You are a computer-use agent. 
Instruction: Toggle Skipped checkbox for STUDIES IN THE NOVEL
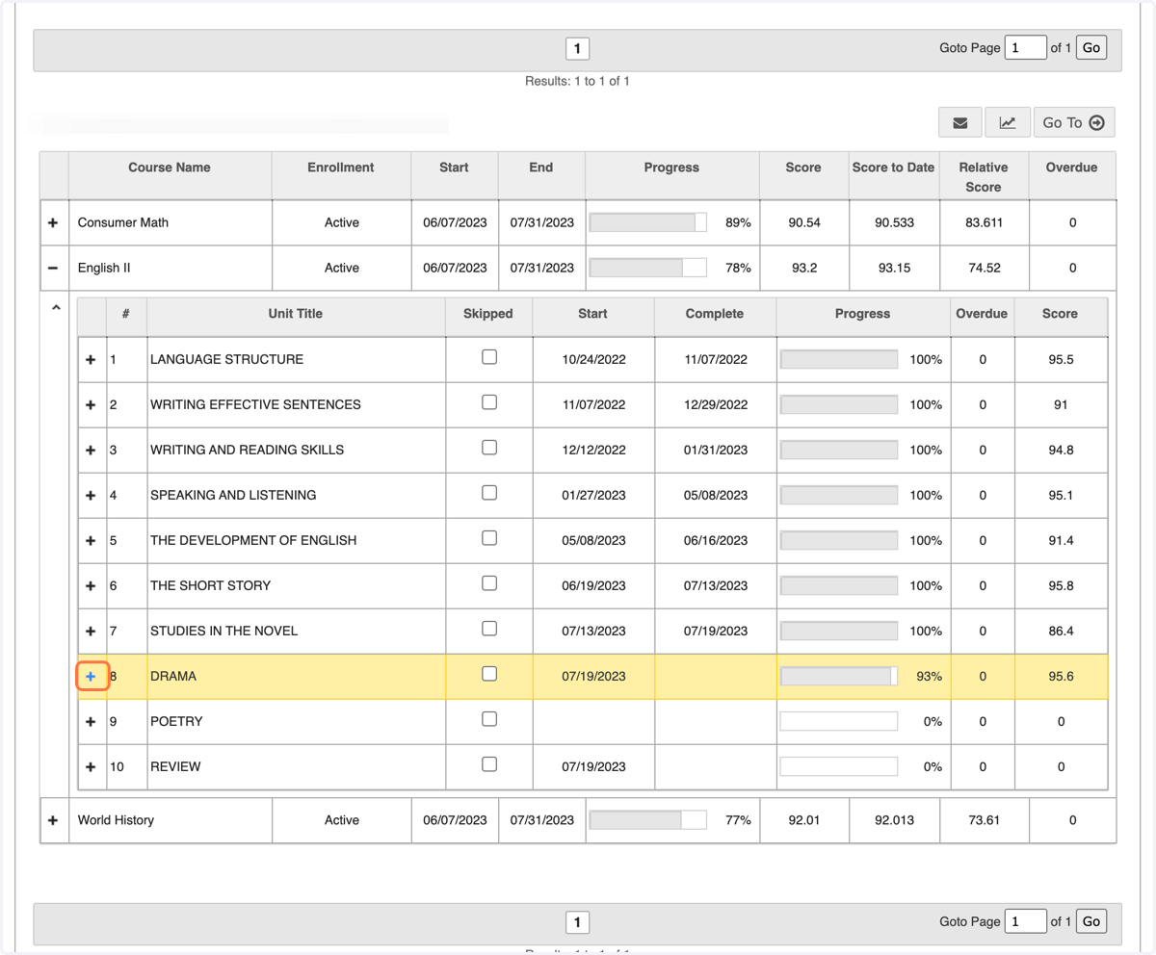tap(489, 629)
